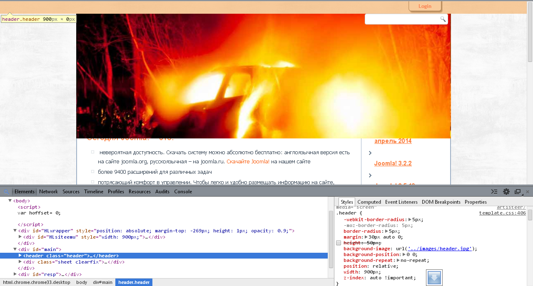This screenshot has height=286, width=533.
Task: Expand the div sheet clearfix node
Action: [20, 262]
